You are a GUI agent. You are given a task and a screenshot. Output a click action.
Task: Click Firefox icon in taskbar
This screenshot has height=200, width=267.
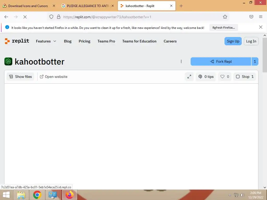[x=69, y=195]
